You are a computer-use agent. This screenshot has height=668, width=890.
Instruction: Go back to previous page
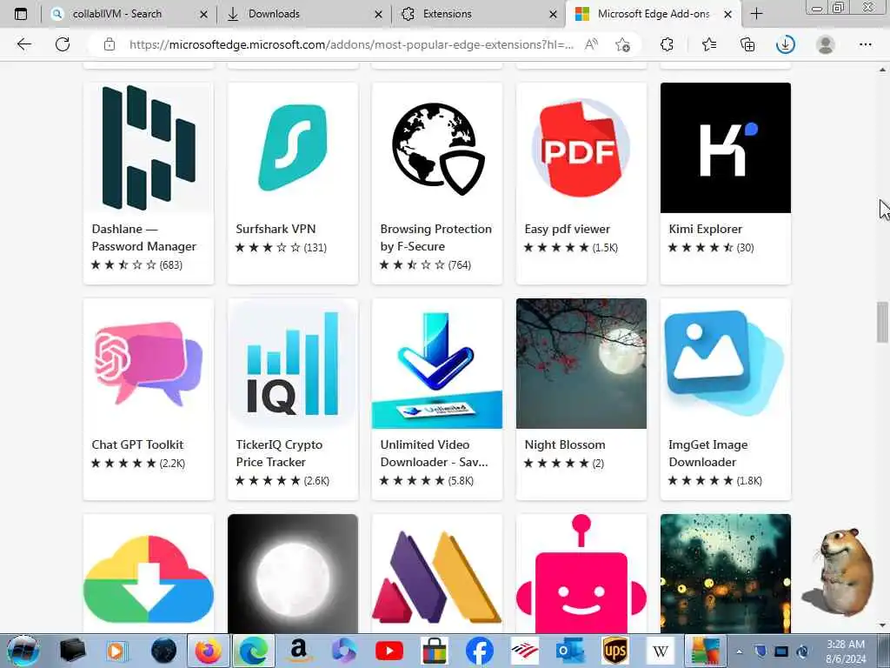23,44
